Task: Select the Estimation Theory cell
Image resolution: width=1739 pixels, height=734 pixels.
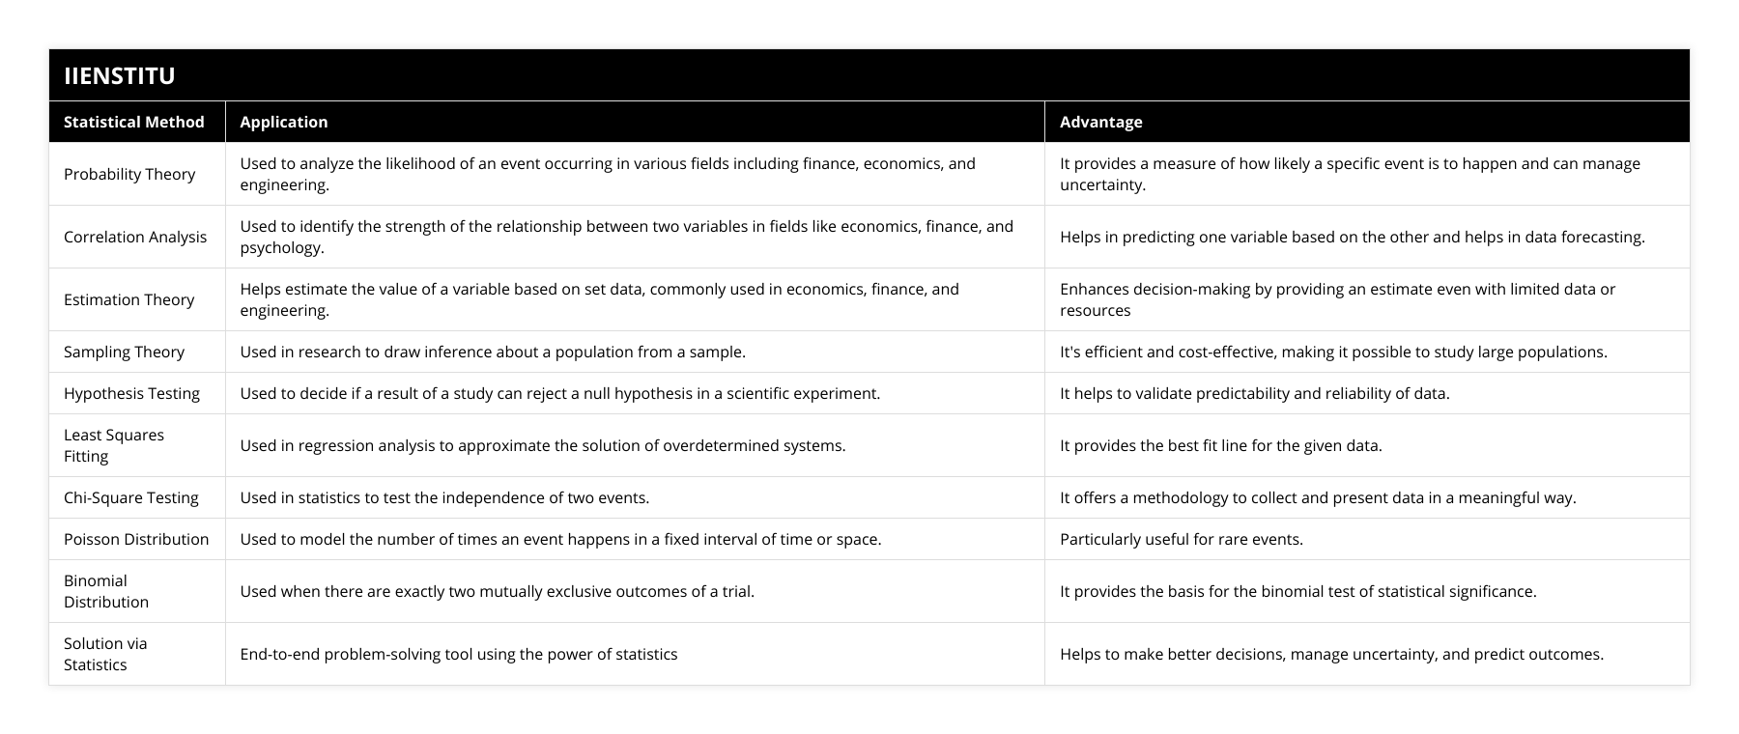Action: coord(128,299)
